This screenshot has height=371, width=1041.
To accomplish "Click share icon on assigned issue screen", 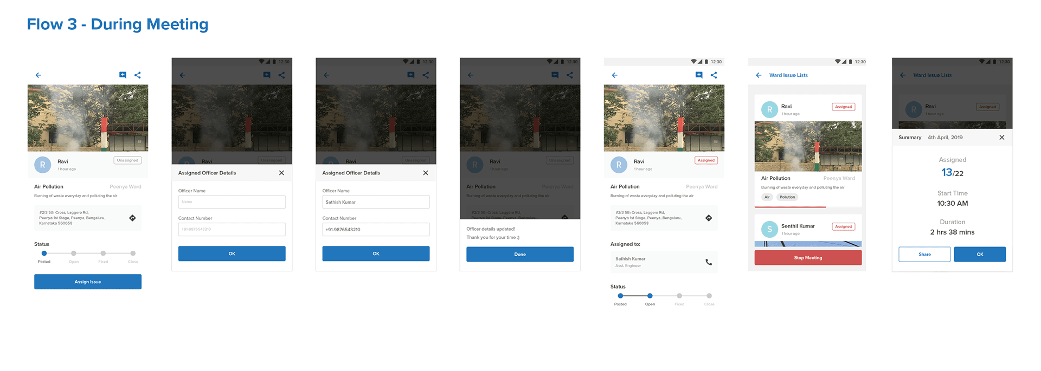I will pyautogui.click(x=714, y=75).
